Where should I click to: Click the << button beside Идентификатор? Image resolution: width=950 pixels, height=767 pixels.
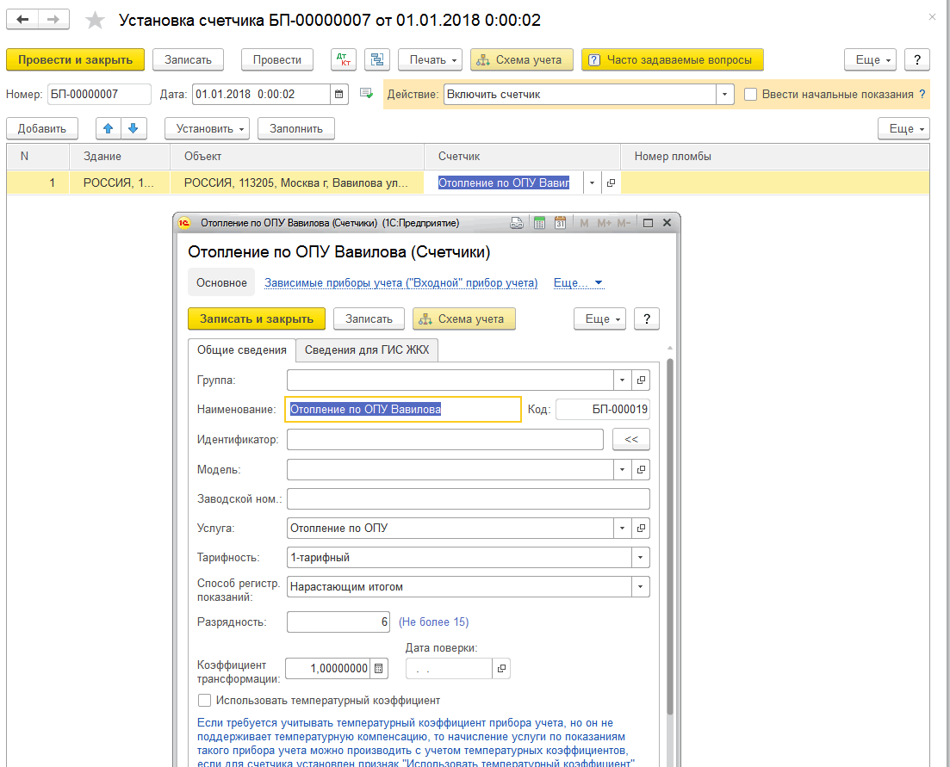click(x=631, y=440)
